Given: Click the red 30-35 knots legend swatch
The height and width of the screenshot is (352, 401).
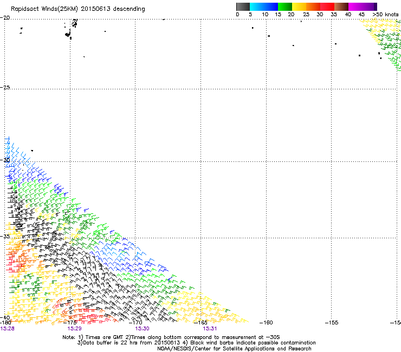Looking at the screenshot, I should click(x=327, y=6).
